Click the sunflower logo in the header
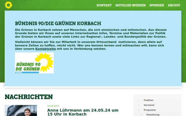 8,5
